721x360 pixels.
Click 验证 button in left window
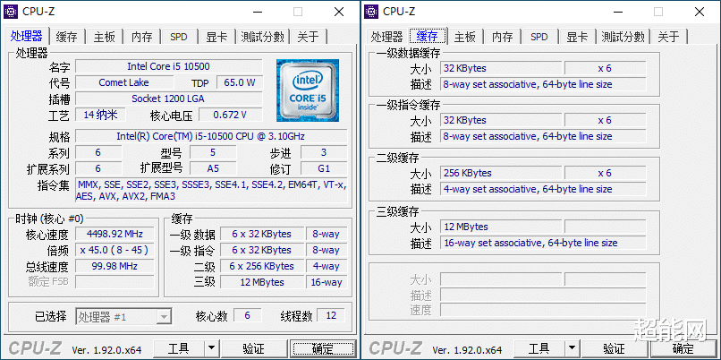(x=253, y=349)
